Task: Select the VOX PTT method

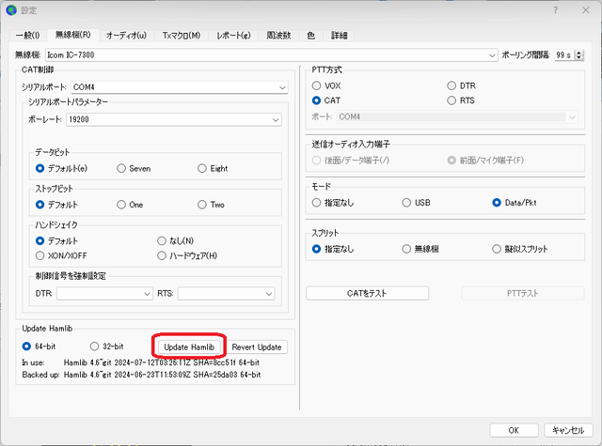Action: 326,85
